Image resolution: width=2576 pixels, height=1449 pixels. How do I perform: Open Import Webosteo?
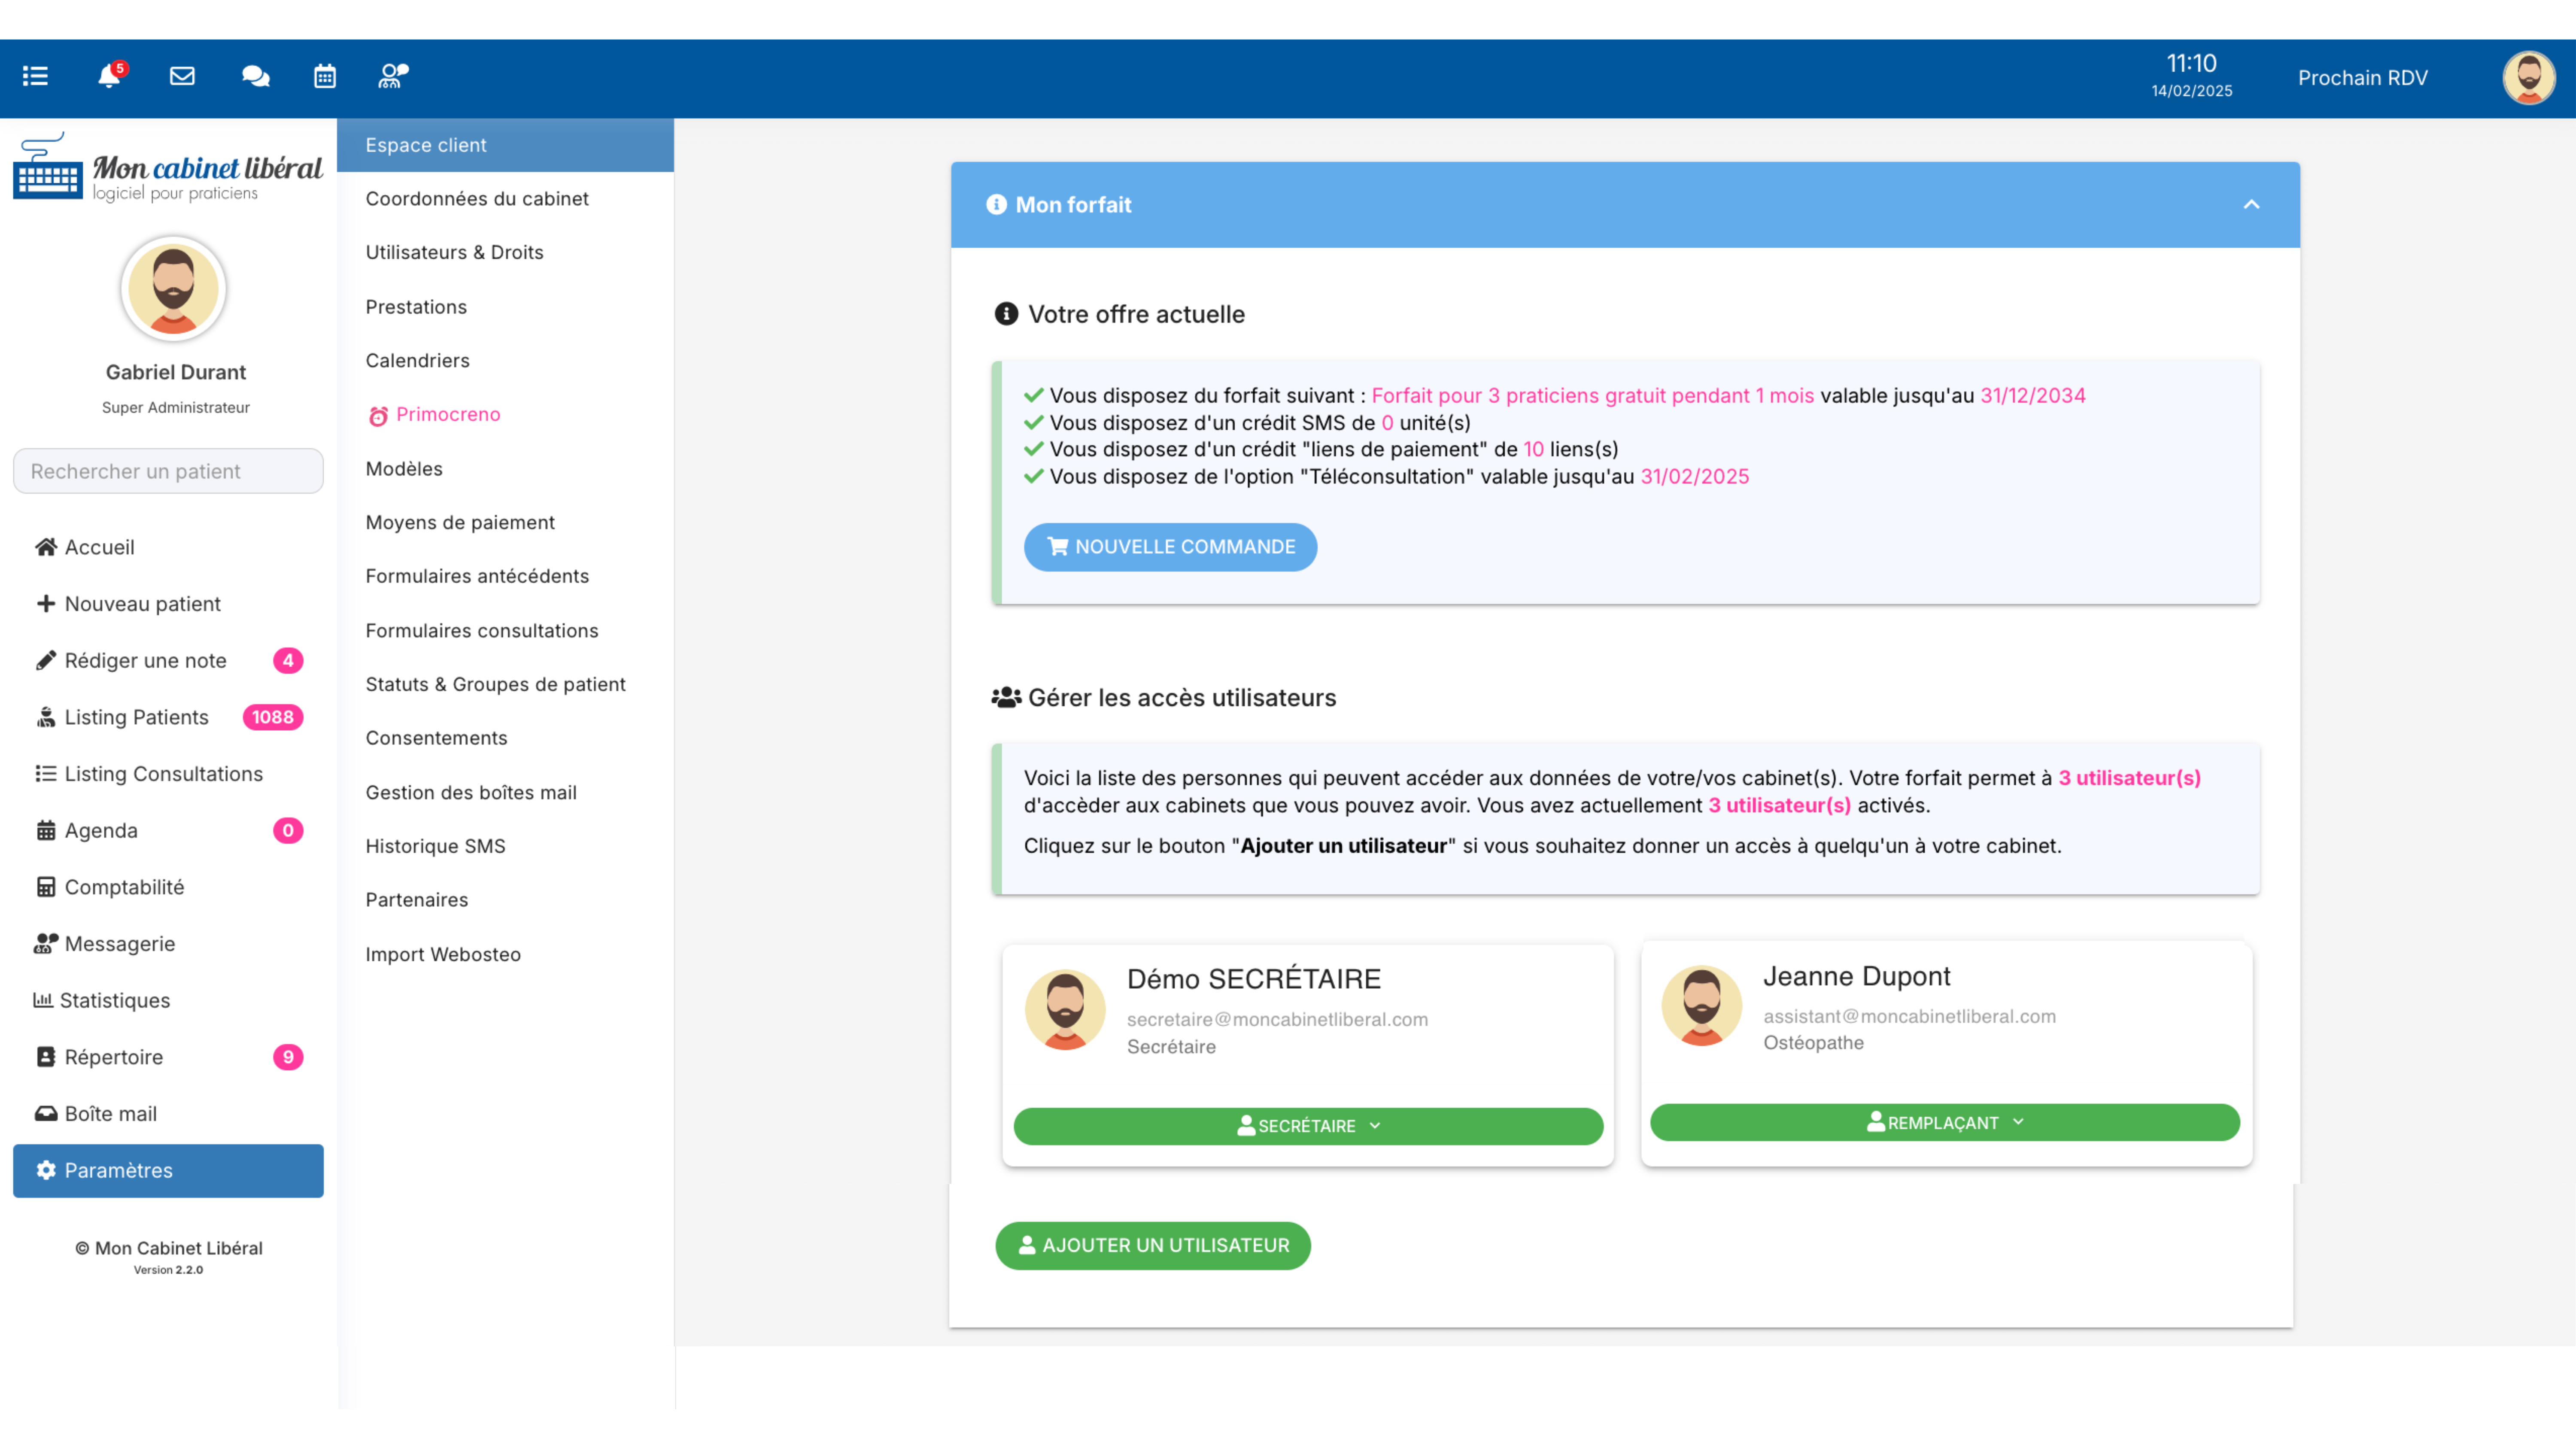[x=505, y=955]
